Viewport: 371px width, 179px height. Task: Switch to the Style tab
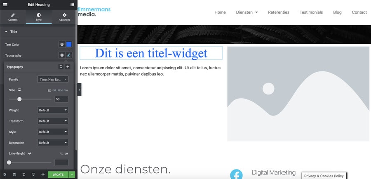pyautogui.click(x=39, y=17)
